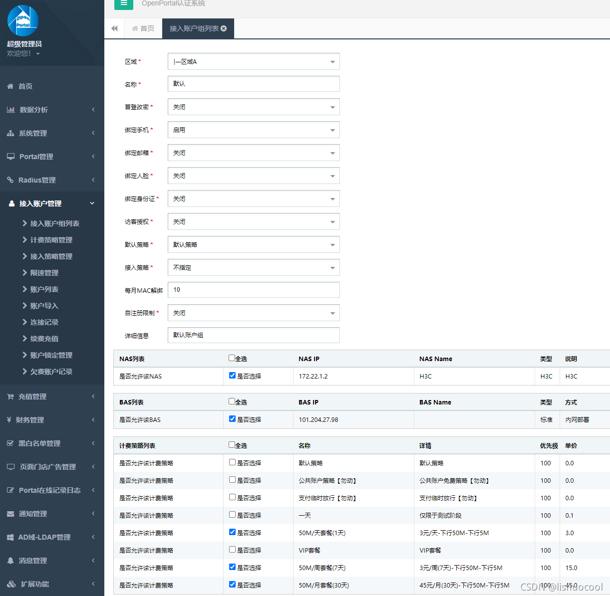Click the user icon for 接入账户管理
610x596 pixels.
(x=12, y=203)
